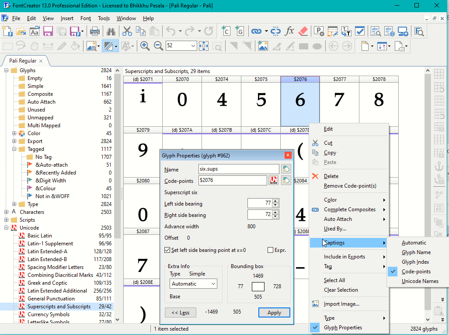Select the $2075 glyph cell showing 5
This screenshot has width=449, height=335.
tap(261, 101)
